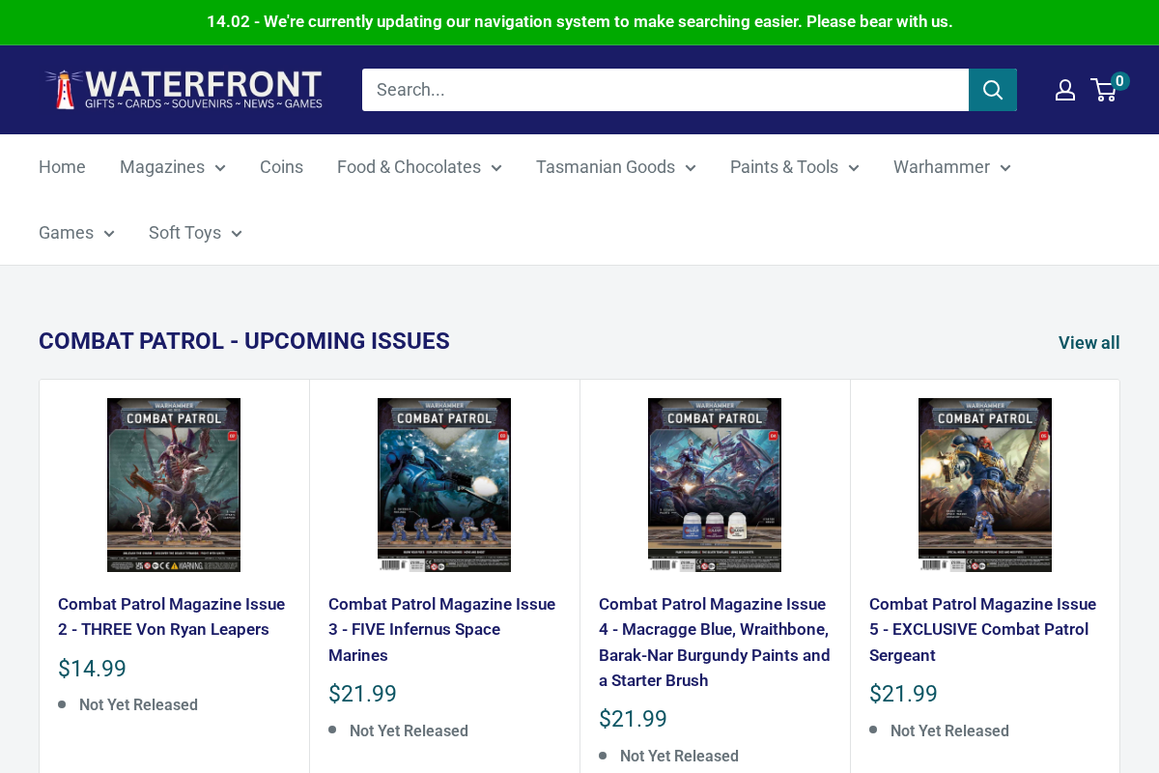Navigate to the Coins menu item
1159x773 pixels.
tap(281, 167)
